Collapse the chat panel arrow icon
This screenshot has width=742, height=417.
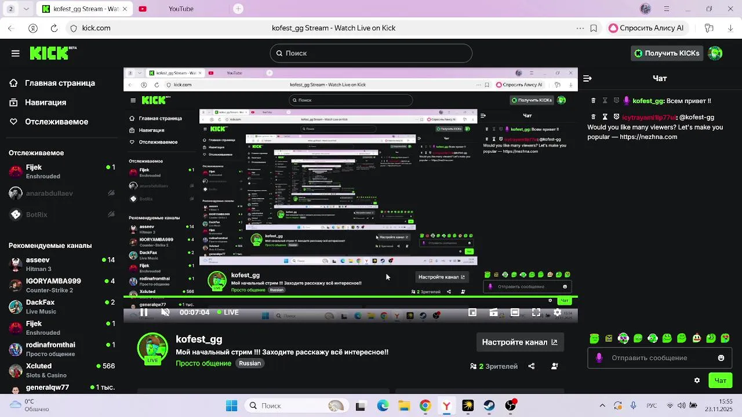click(587, 78)
